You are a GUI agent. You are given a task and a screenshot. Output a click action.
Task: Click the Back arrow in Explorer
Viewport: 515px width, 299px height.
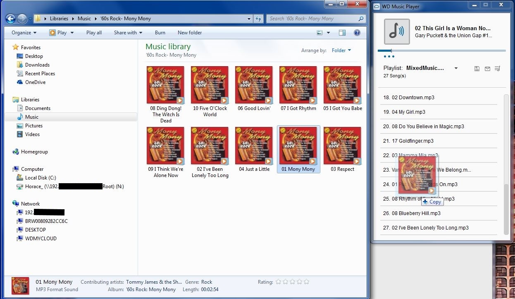tap(11, 19)
